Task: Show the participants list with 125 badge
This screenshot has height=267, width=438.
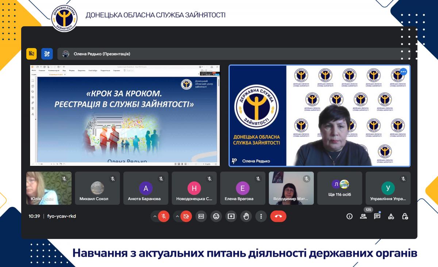Action: pyautogui.click(x=363, y=216)
